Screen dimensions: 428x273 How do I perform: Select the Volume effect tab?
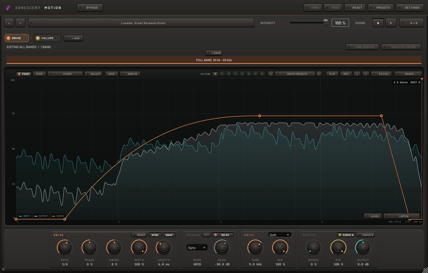point(47,38)
